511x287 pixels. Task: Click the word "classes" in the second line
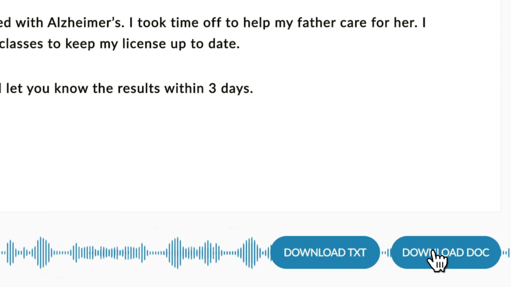click(x=21, y=44)
